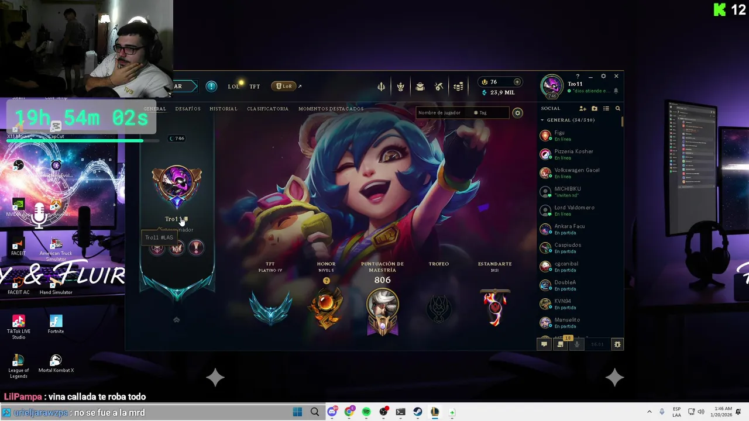749x421 pixels.
Task: Select friend Caspiudos
Action: tap(579, 248)
